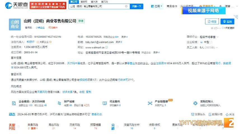Screen dimensions: 239x134
Task: Click the 查看动态 link
Action: point(97,114)
